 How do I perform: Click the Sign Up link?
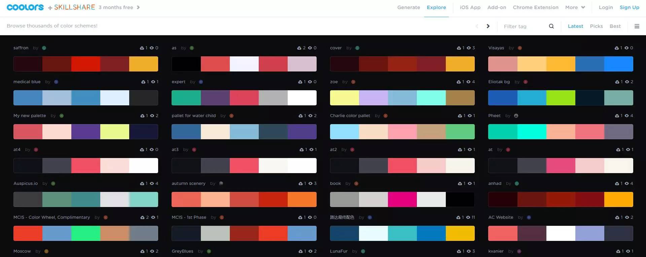coord(630,7)
